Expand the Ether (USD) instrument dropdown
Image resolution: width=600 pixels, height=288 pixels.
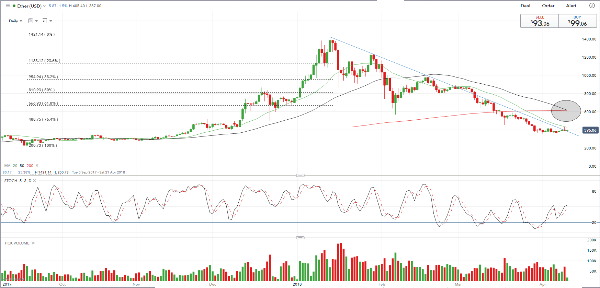pyautogui.click(x=44, y=6)
